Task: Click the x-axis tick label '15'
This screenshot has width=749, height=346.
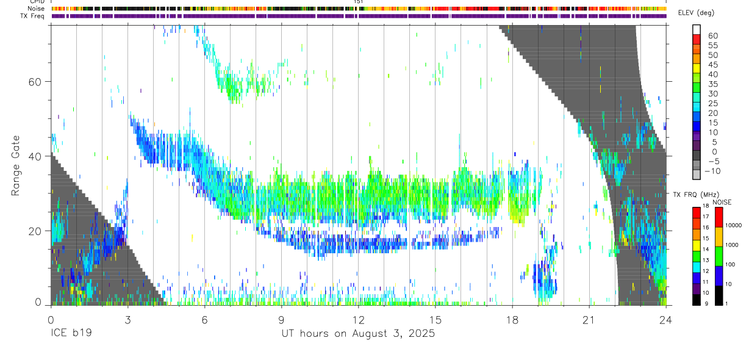Action: pyautogui.click(x=435, y=320)
